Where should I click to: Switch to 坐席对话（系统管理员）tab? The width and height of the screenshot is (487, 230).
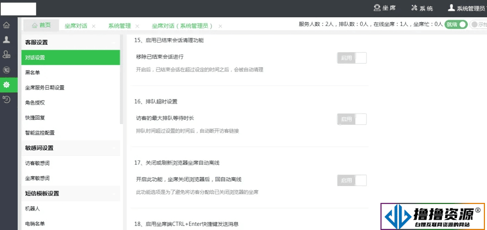[x=182, y=26]
